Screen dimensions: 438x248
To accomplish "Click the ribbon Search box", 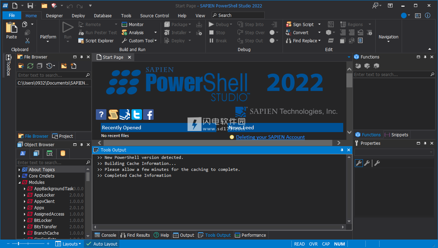I will (238, 15).
